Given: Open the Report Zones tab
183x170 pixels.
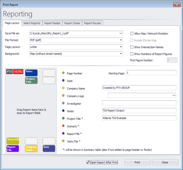Looking at the screenshot, I should pyautogui.click(x=72, y=23).
